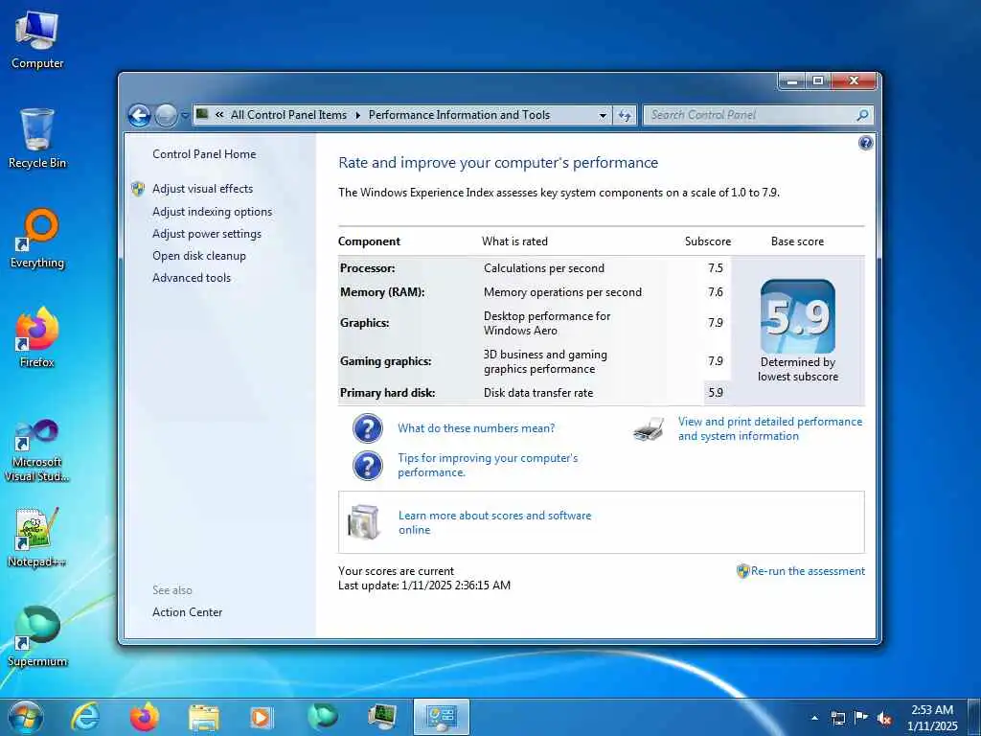This screenshot has height=736, width=981.
Task: Select the Everything search shortcut
Action: click(37, 238)
